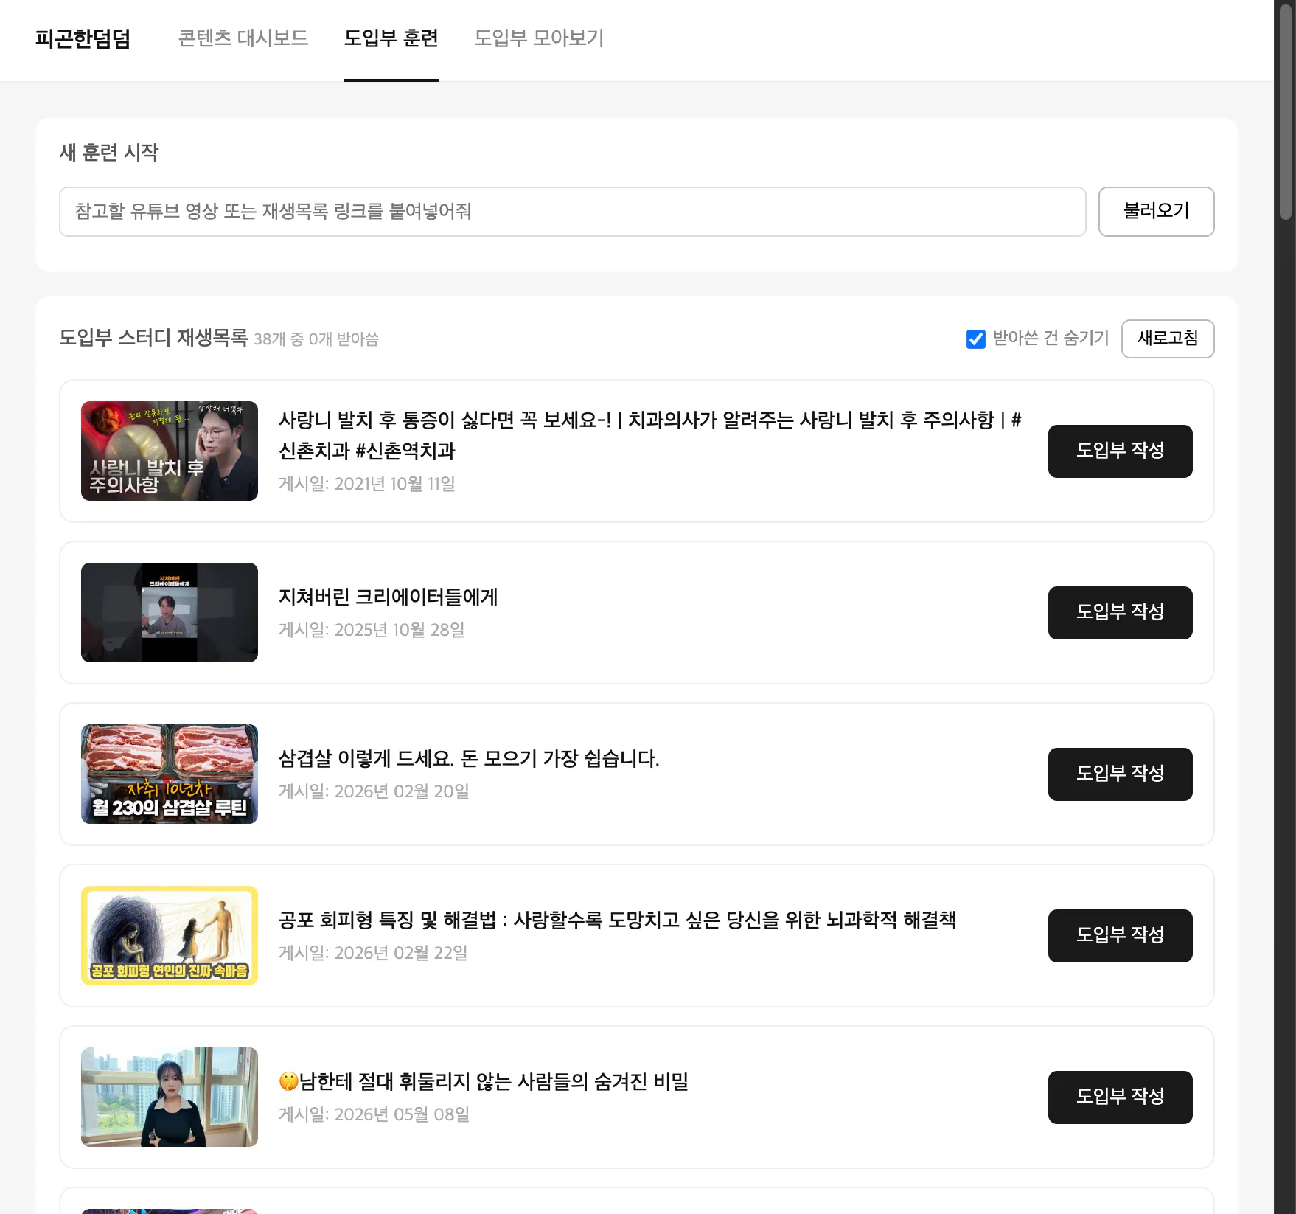Viewport: 1296px width, 1214px height.
Task: Click 도입부 작성 for 삼겹살 video
Action: [1120, 774]
